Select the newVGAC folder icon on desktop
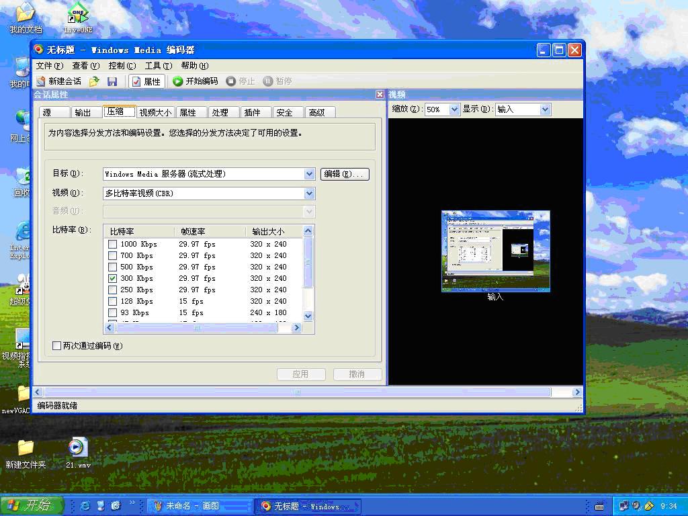Screen dimensions: 688x516 17,399
